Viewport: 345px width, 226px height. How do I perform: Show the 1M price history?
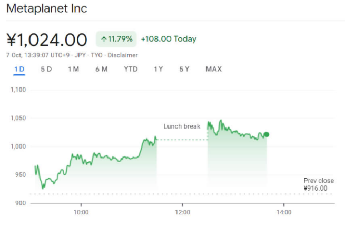(x=73, y=69)
